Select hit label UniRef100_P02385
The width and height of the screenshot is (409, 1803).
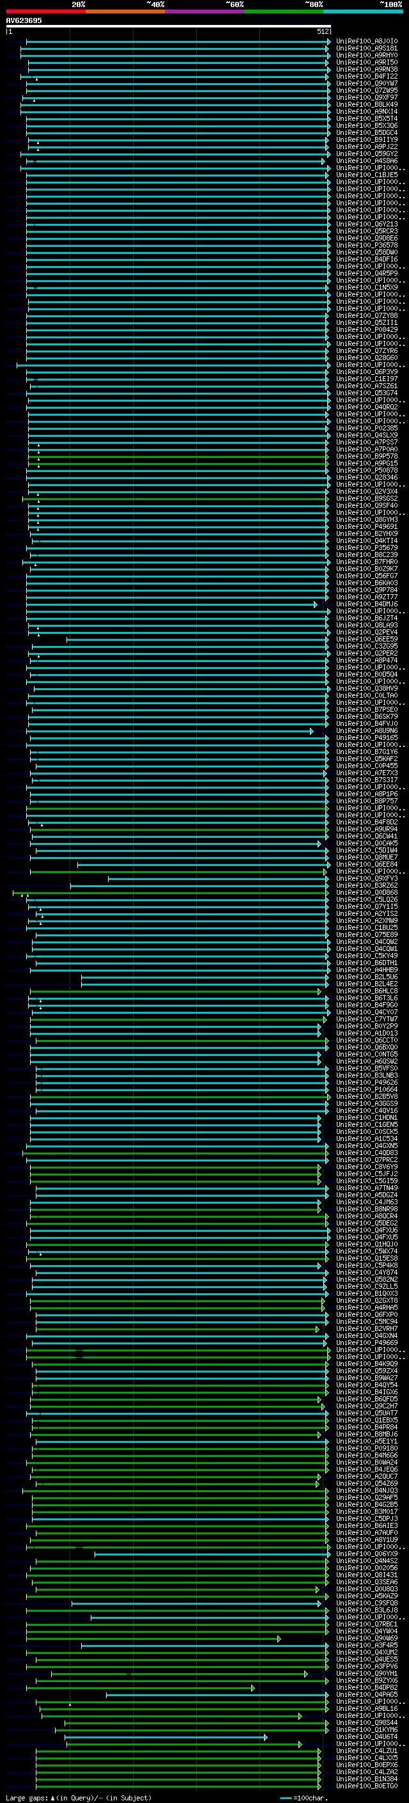click(367, 428)
